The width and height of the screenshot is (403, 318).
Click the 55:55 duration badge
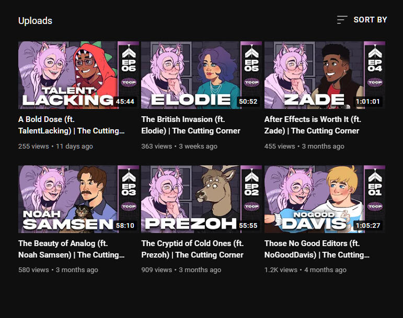click(x=248, y=226)
